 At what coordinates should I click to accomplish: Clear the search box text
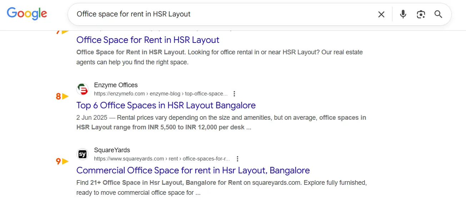click(x=381, y=14)
